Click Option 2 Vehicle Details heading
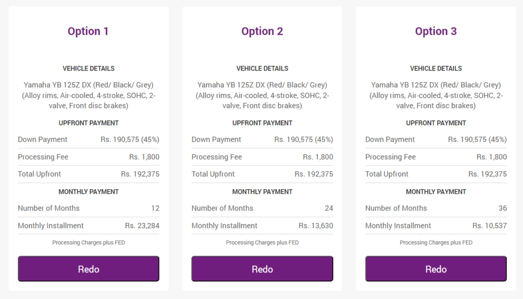 point(262,68)
